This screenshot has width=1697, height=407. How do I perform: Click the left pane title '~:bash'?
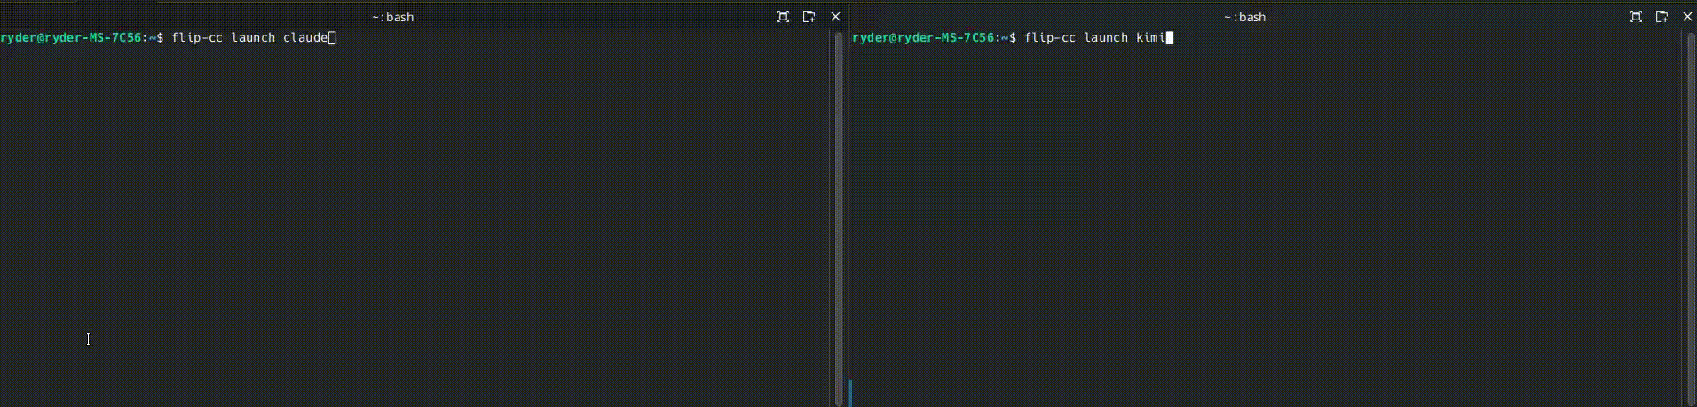click(393, 17)
